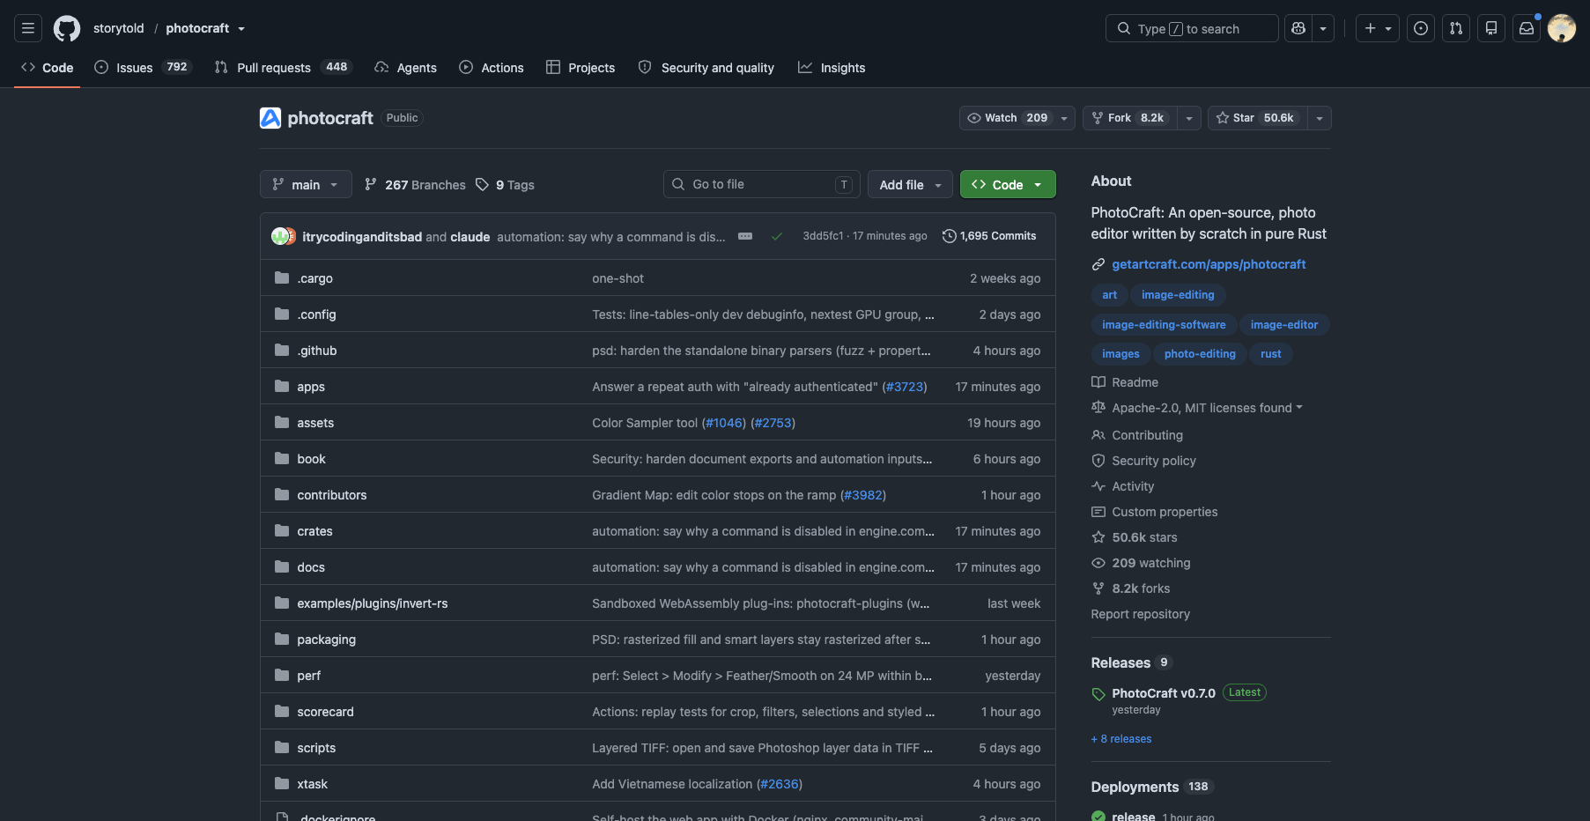This screenshot has height=821, width=1590.
Task: Star the photocraft repository
Action: coord(1257,118)
